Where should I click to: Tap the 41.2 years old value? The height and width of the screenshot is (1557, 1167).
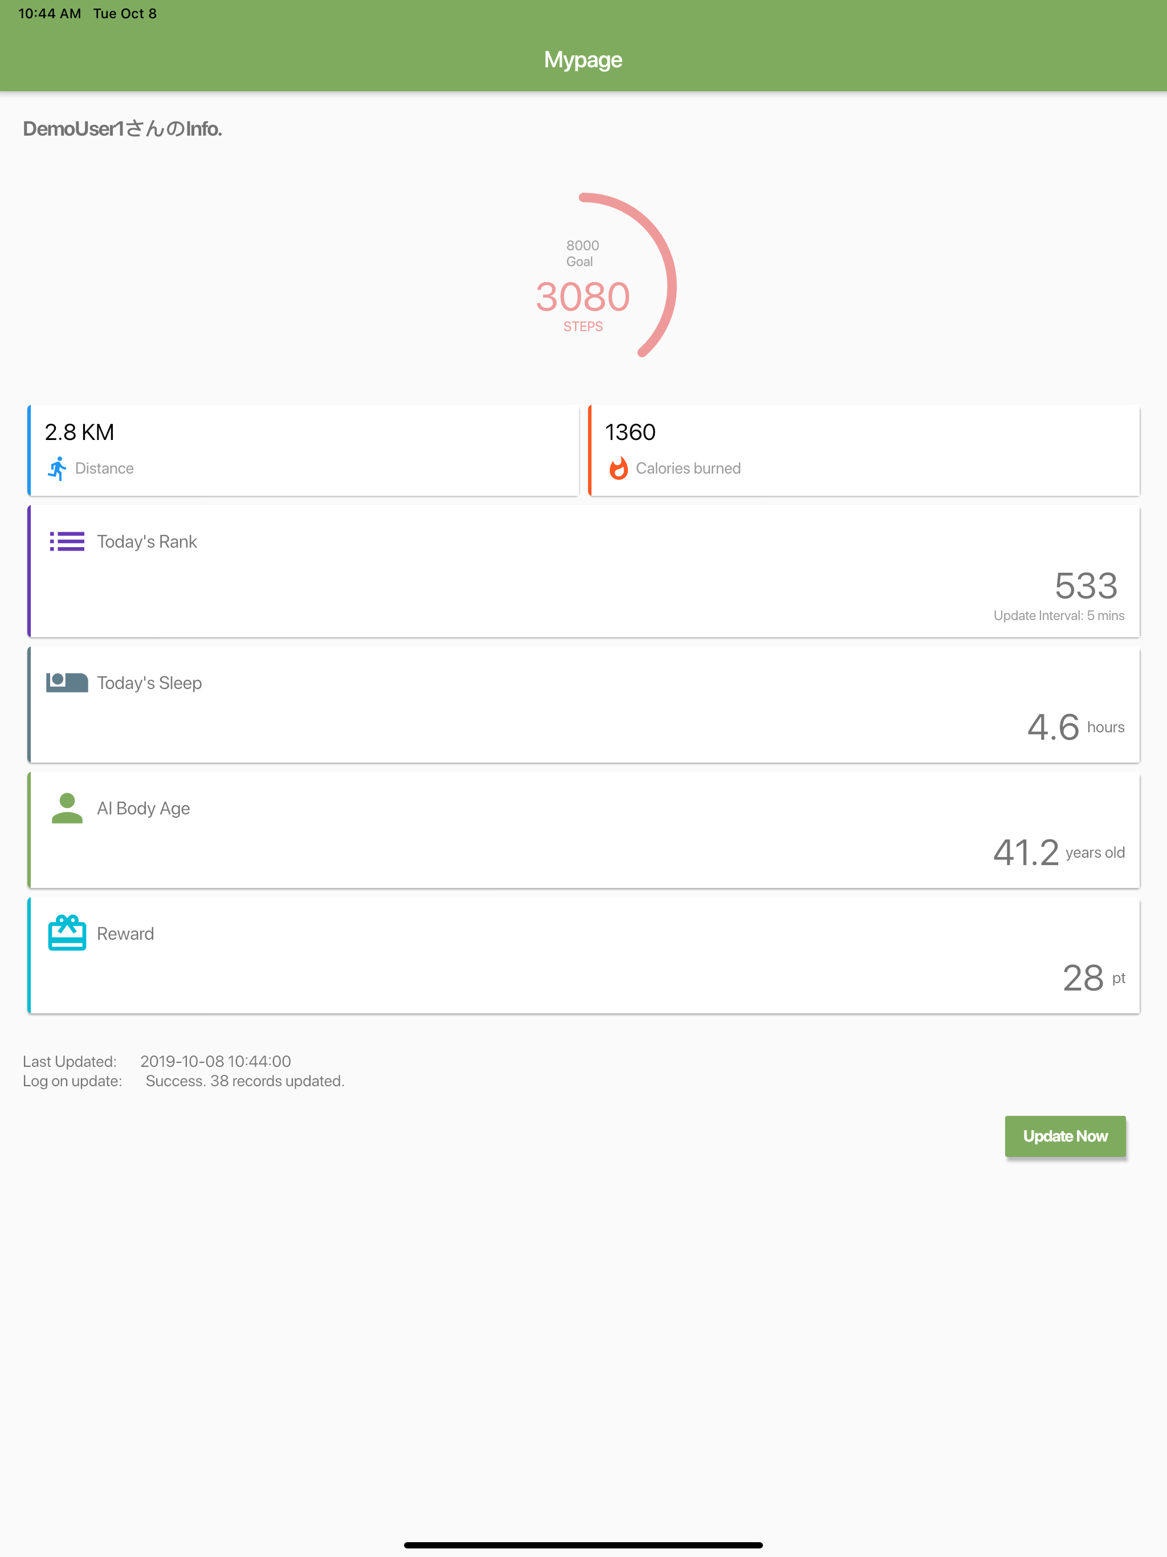coord(1059,853)
